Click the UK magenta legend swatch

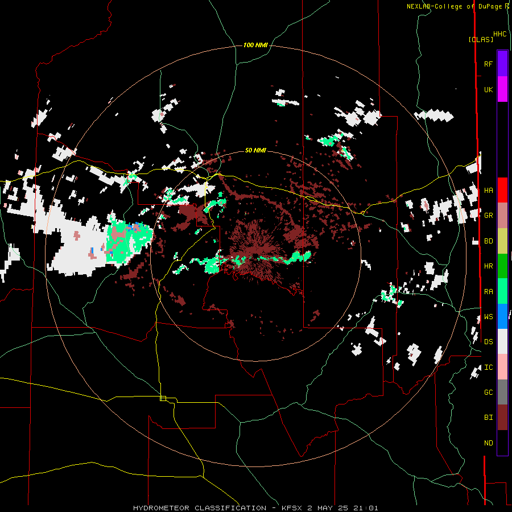click(502, 89)
